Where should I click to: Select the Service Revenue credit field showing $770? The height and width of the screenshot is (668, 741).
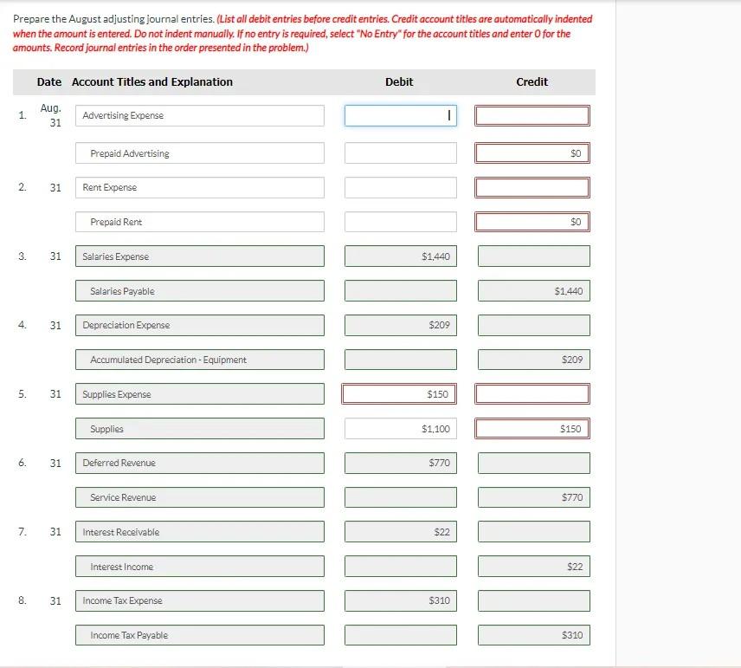tap(532, 496)
